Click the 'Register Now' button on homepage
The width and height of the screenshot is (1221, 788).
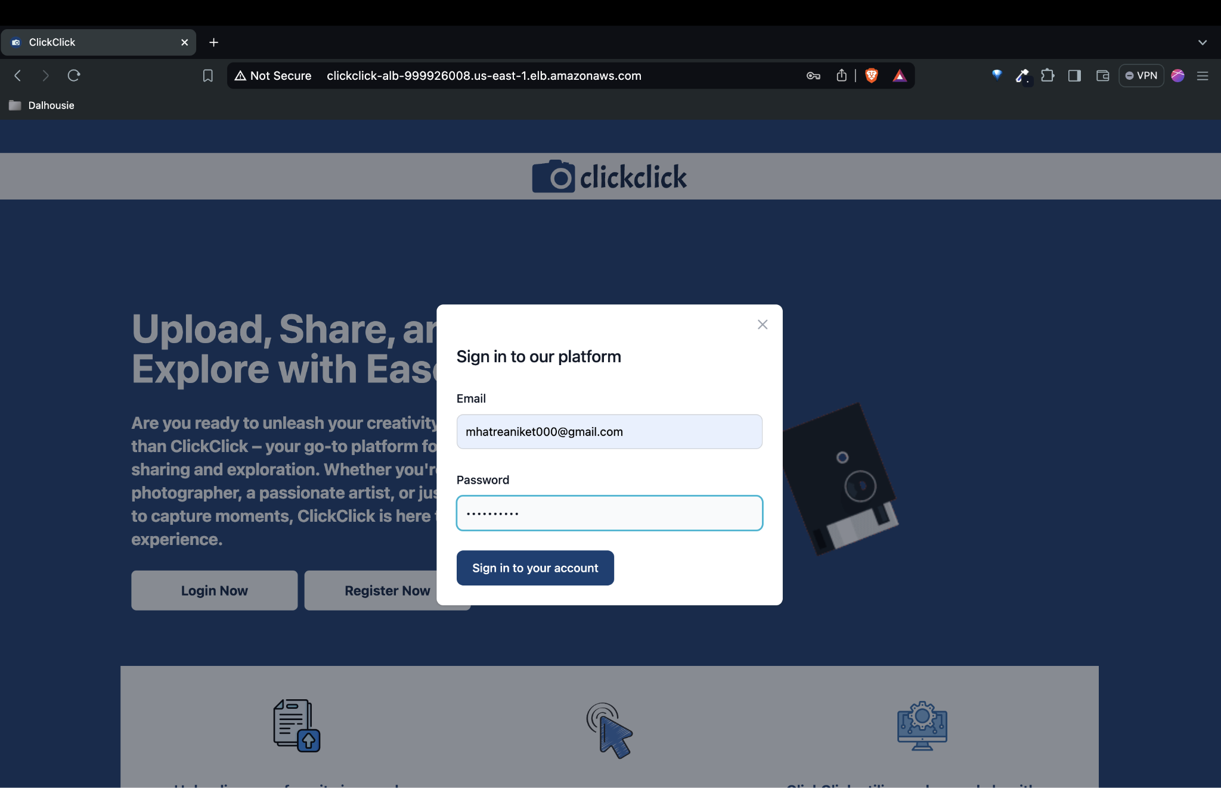[387, 590]
